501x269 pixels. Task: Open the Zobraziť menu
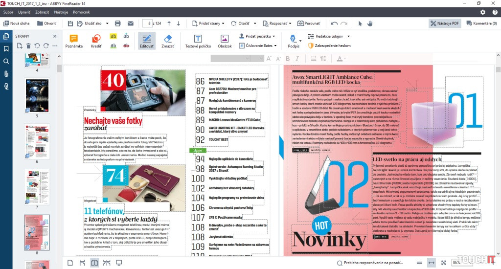42,11
